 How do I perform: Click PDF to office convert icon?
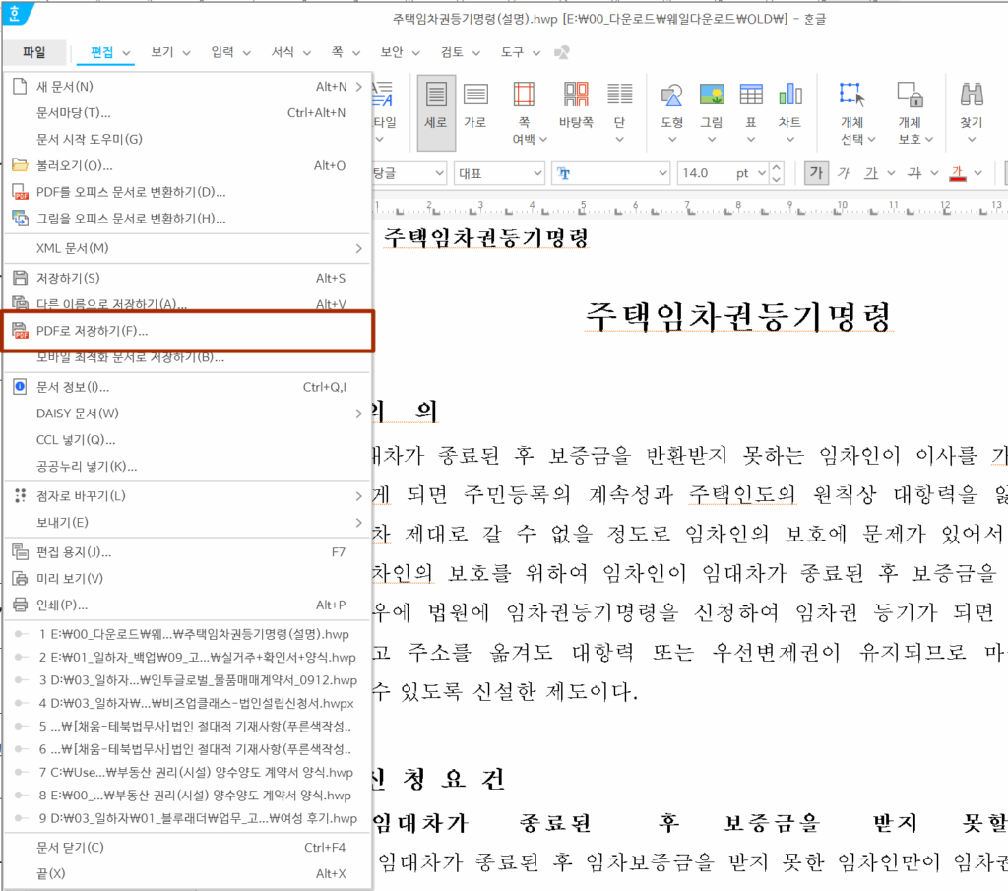tap(20, 192)
